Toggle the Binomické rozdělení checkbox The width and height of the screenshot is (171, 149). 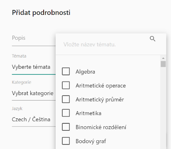[x=66, y=127]
